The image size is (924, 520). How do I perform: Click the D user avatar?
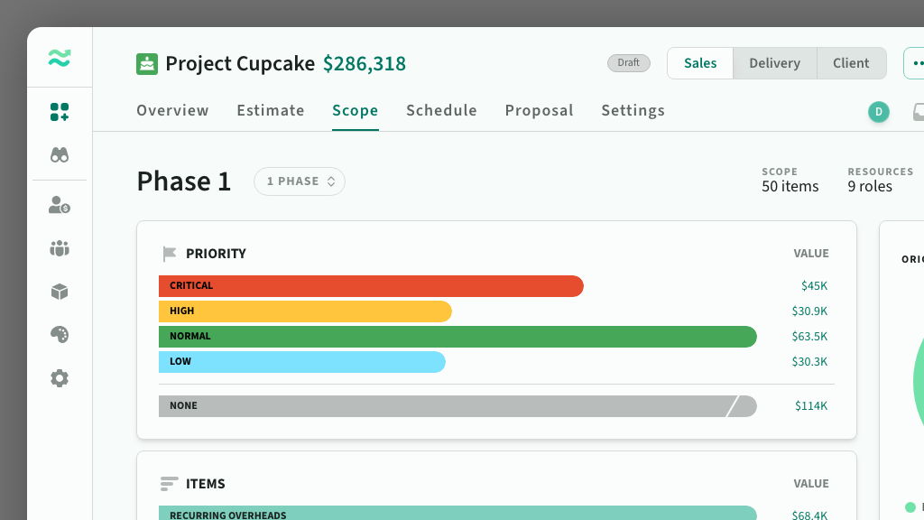pyautogui.click(x=879, y=112)
